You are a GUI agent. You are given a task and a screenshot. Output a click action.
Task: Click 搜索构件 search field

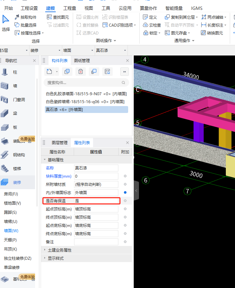[86, 83]
